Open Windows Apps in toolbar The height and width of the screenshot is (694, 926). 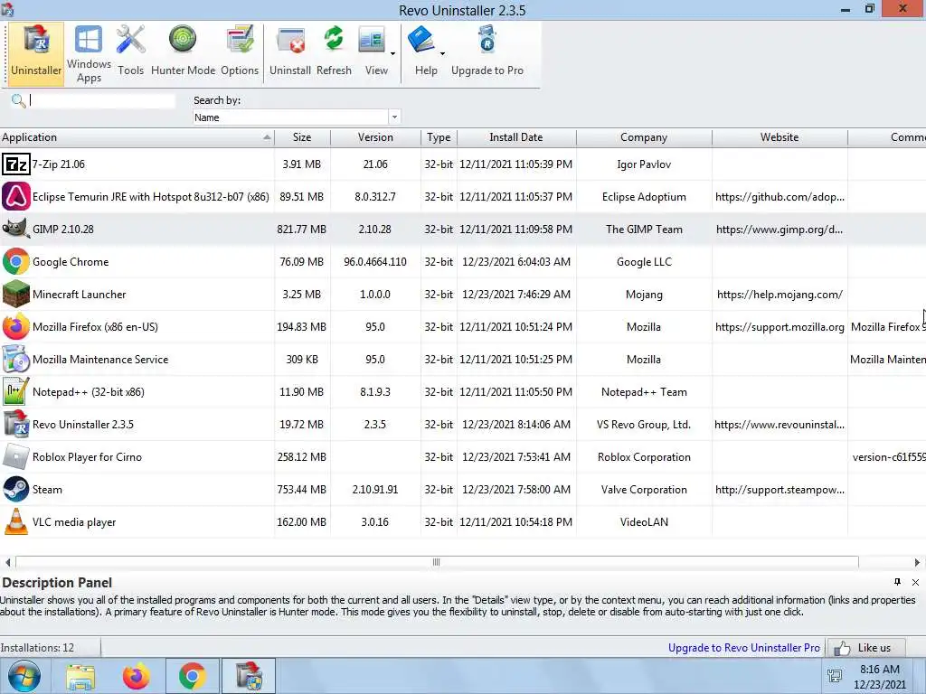(x=89, y=53)
